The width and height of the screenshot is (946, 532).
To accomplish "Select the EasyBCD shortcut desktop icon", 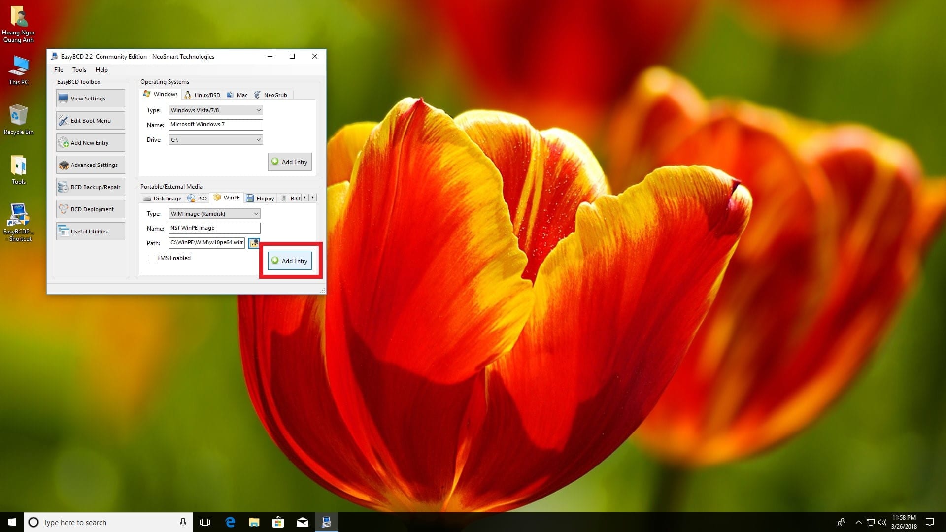I will tap(19, 223).
